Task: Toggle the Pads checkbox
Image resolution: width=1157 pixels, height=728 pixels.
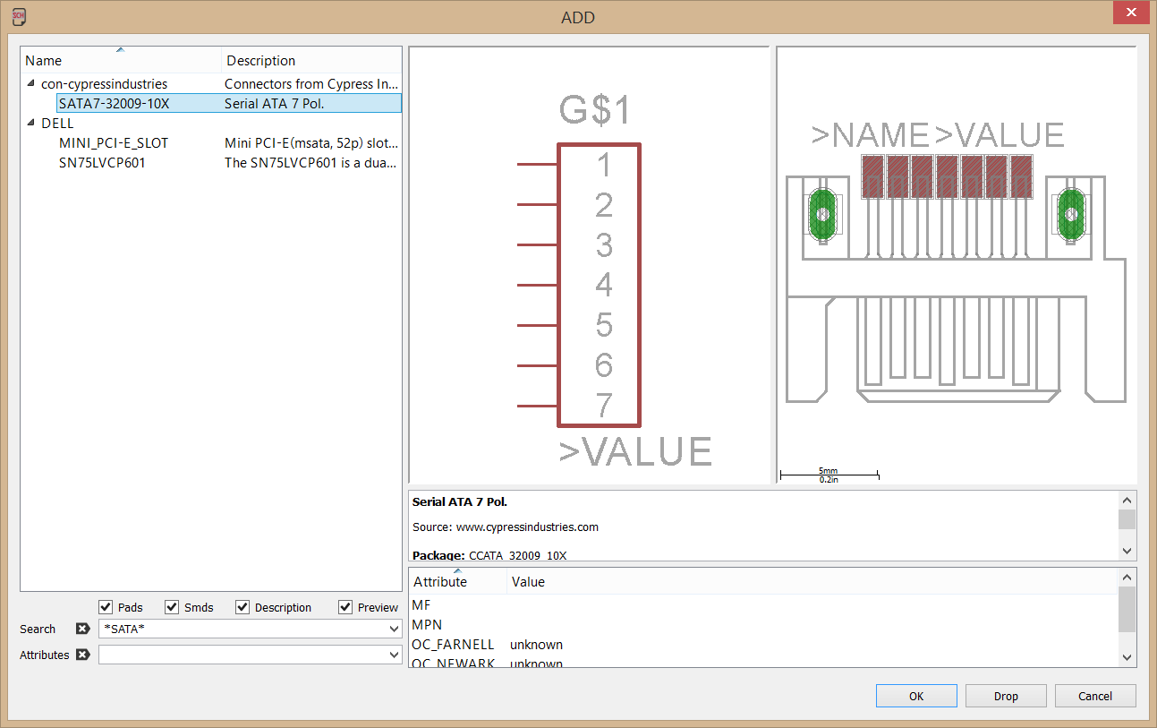Action: [106, 607]
